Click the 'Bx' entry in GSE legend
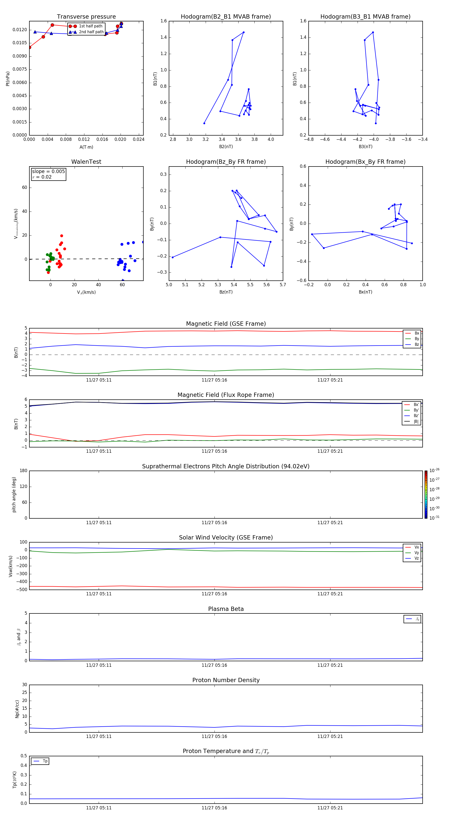The width and height of the screenshot is (452, 830). click(412, 333)
